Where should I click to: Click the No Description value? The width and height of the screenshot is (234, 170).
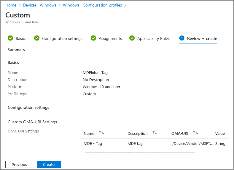[x=96, y=80]
